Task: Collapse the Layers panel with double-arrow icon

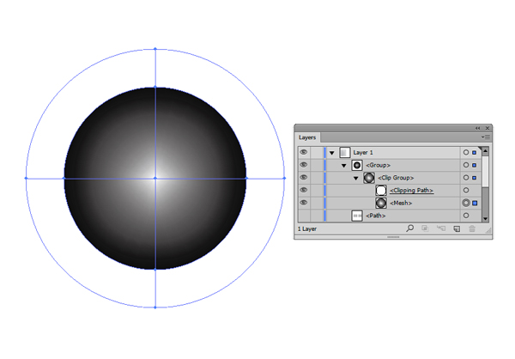Action: [x=477, y=128]
